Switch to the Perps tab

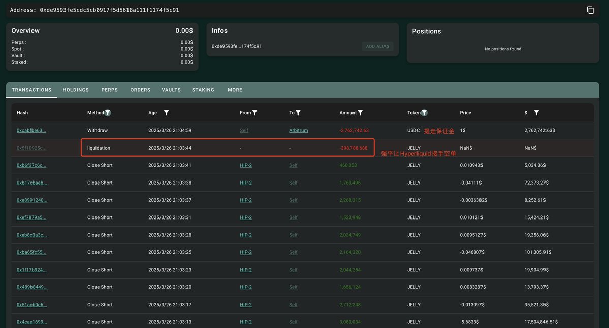click(110, 90)
